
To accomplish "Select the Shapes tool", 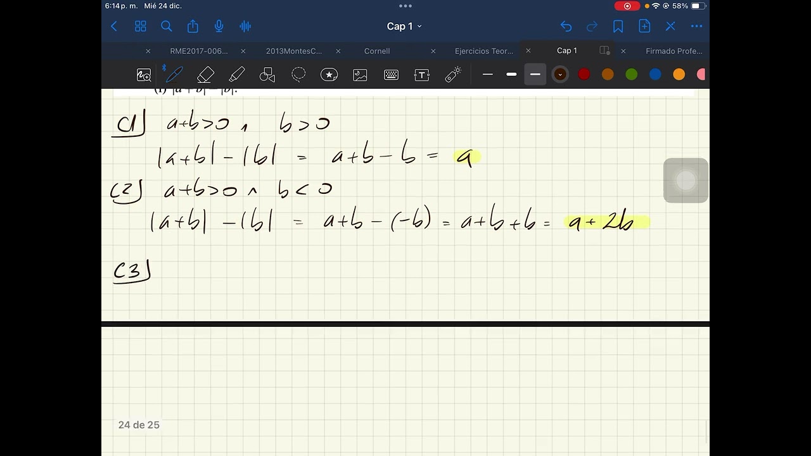I will [267, 75].
